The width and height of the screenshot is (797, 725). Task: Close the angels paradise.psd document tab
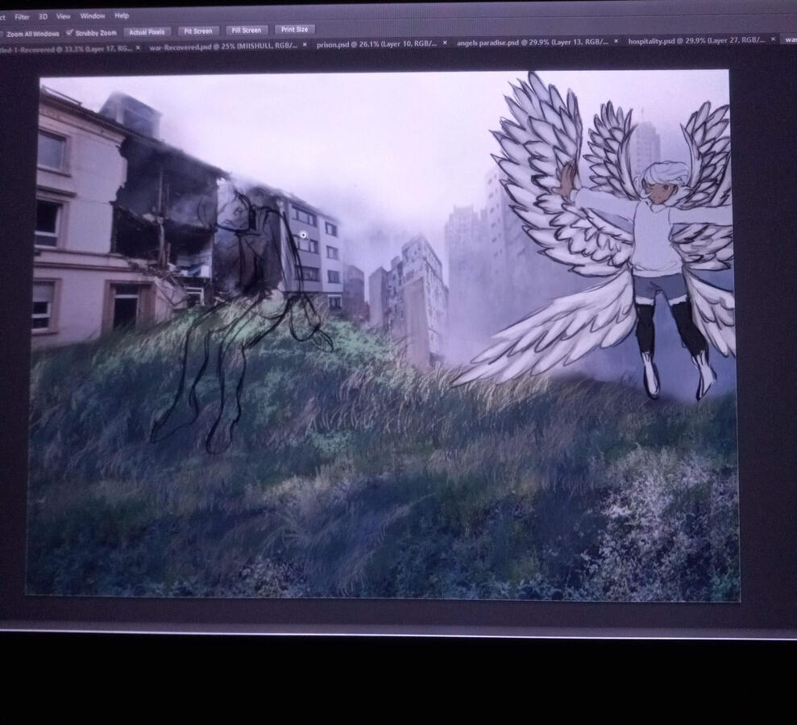pyautogui.click(x=616, y=41)
